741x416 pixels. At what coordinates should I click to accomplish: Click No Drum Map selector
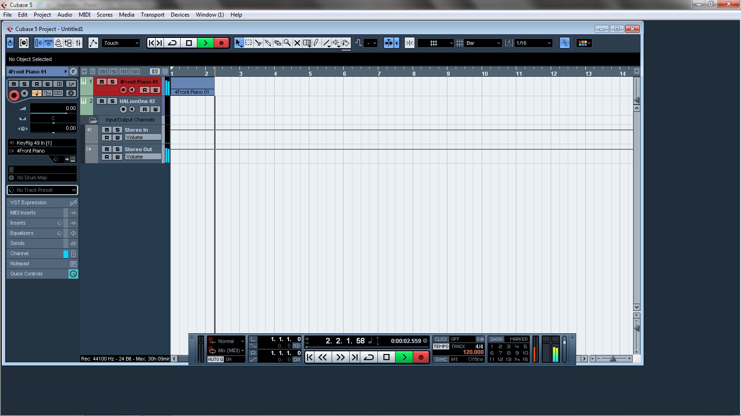click(x=42, y=177)
